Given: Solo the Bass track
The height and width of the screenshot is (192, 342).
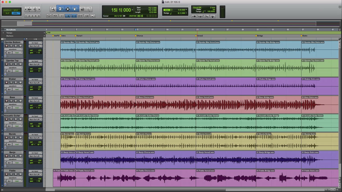Looking at the screenshot, I should point(16,101).
